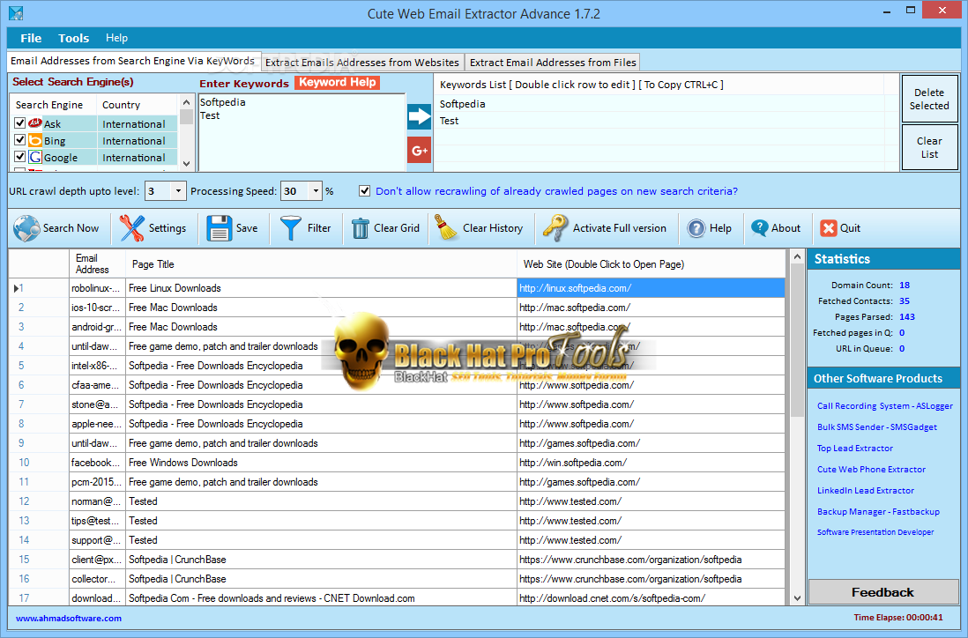968x638 pixels.
Task: Open Bulk SMS Sender - SMSGadget link
Action: [x=876, y=427]
